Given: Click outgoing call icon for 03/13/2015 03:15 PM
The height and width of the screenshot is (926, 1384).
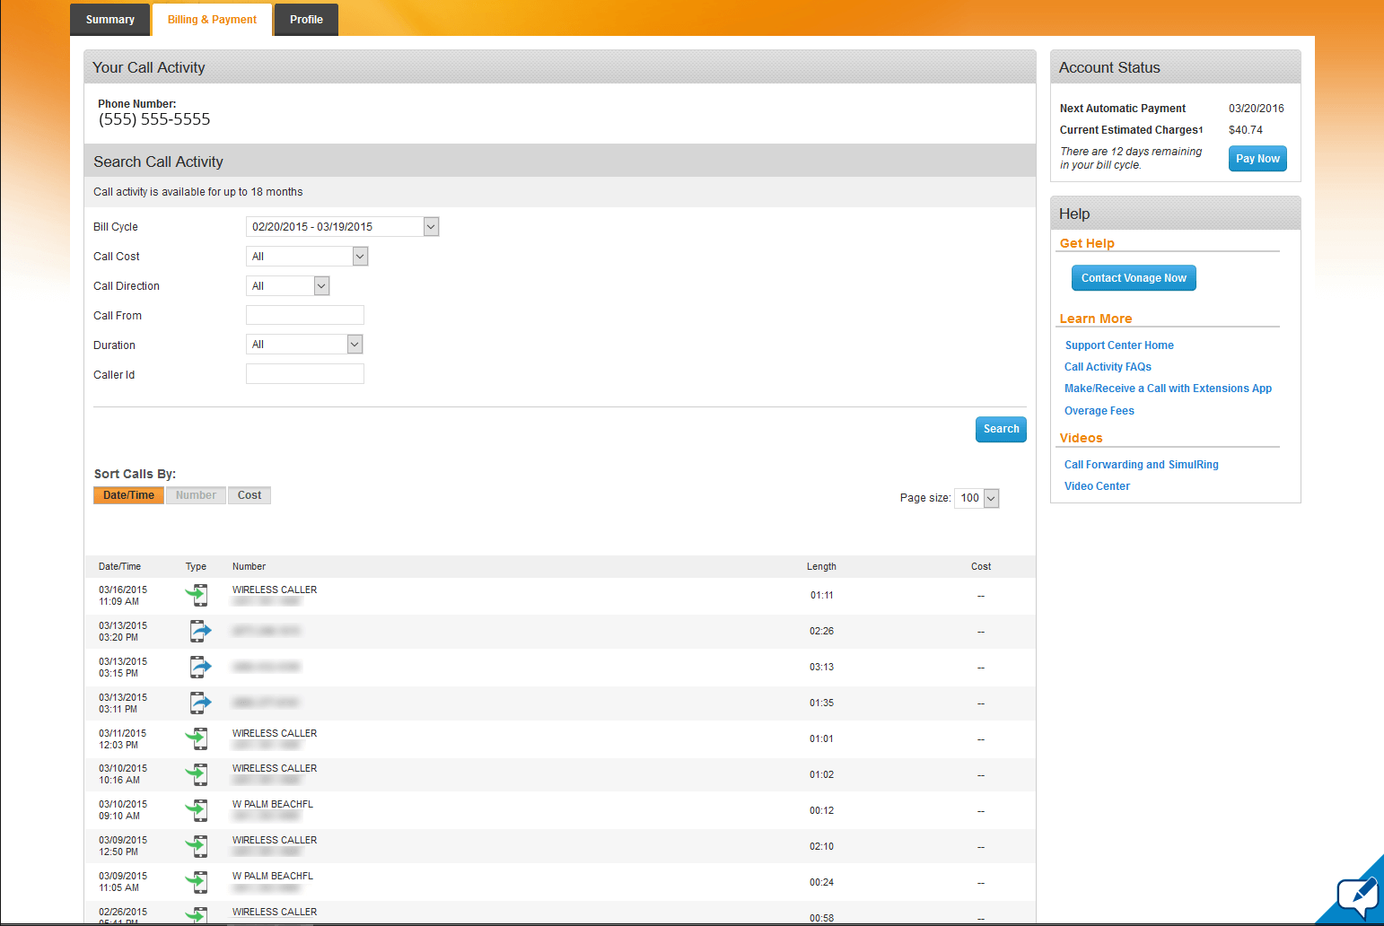Looking at the screenshot, I should click(x=200, y=667).
